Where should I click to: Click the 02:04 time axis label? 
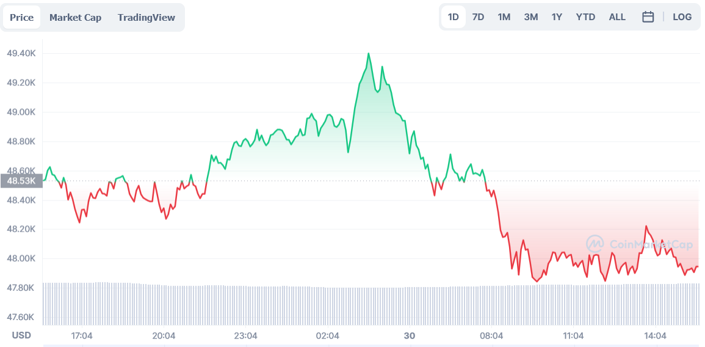click(328, 335)
